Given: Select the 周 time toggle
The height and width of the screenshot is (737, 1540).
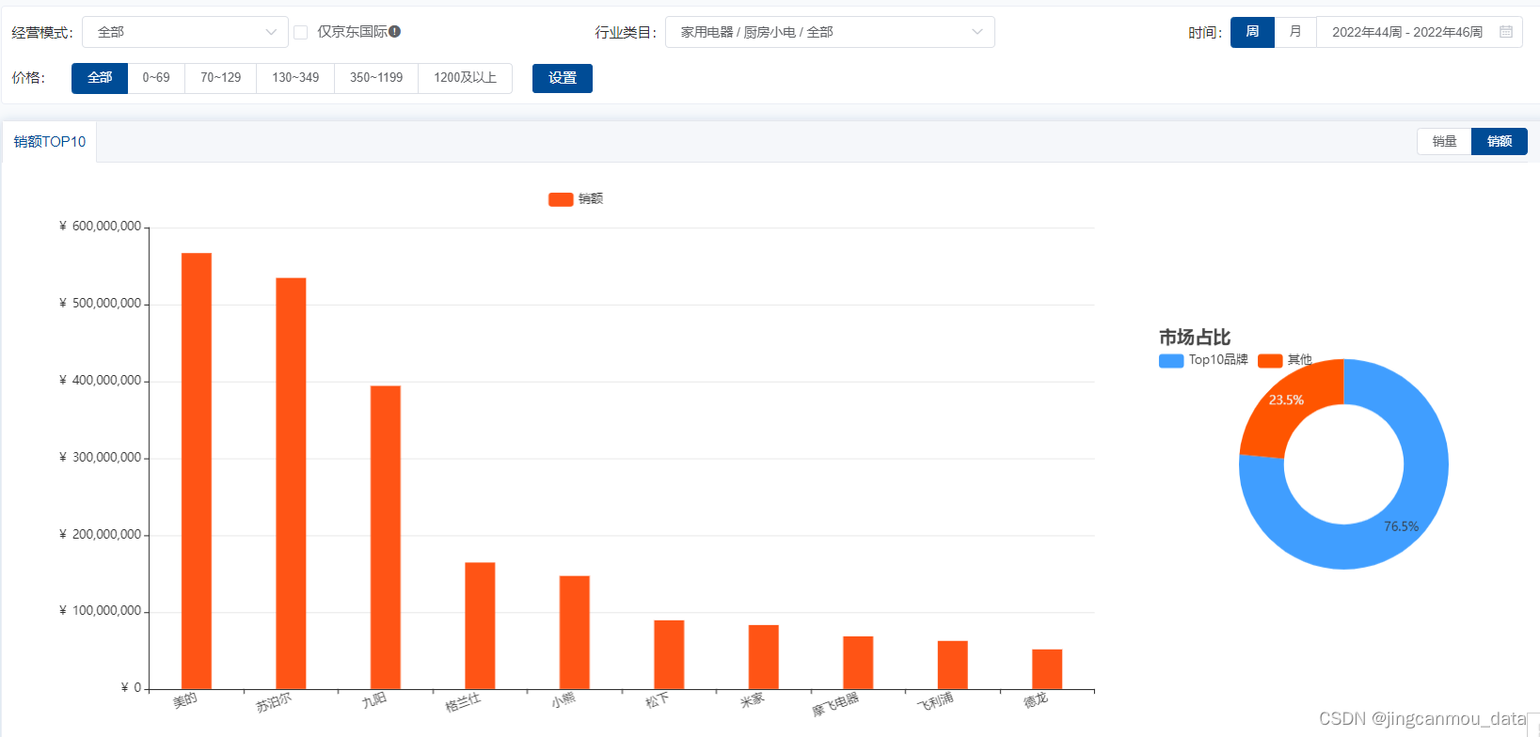Looking at the screenshot, I should [x=1252, y=32].
